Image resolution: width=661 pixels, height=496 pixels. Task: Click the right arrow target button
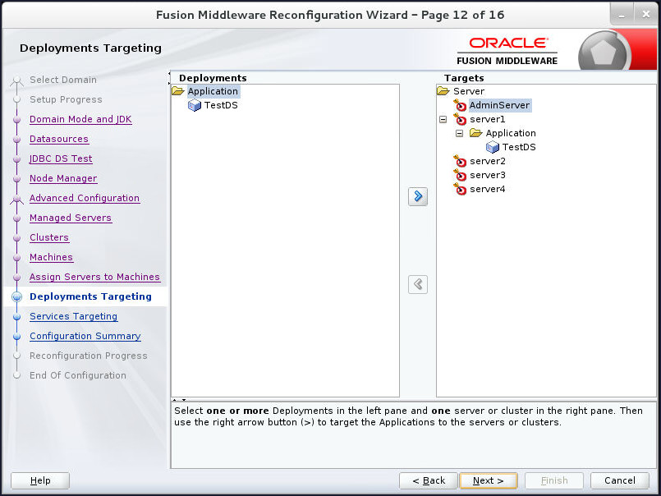pyautogui.click(x=418, y=196)
